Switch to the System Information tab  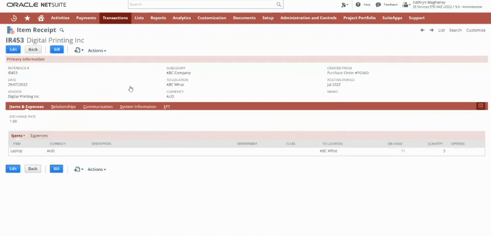click(x=138, y=107)
